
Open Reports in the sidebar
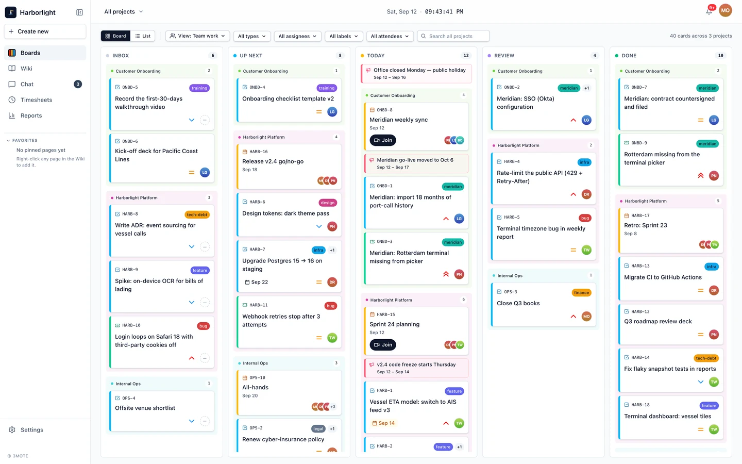45,115
